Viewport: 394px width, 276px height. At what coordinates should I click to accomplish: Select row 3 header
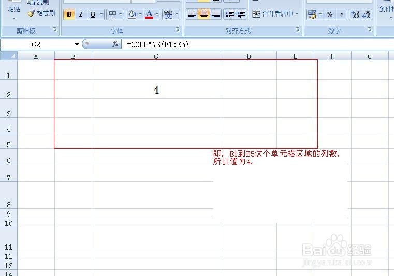9,109
